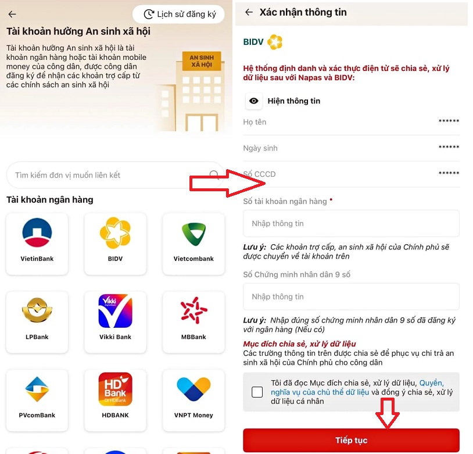Tick the data sharing consent checkbox
The height and width of the screenshot is (454, 473).
[x=257, y=392]
